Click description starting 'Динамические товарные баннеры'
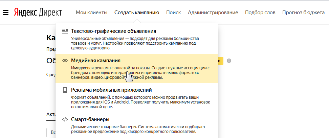Viewport: 329px width, 138px height. tap(138, 130)
